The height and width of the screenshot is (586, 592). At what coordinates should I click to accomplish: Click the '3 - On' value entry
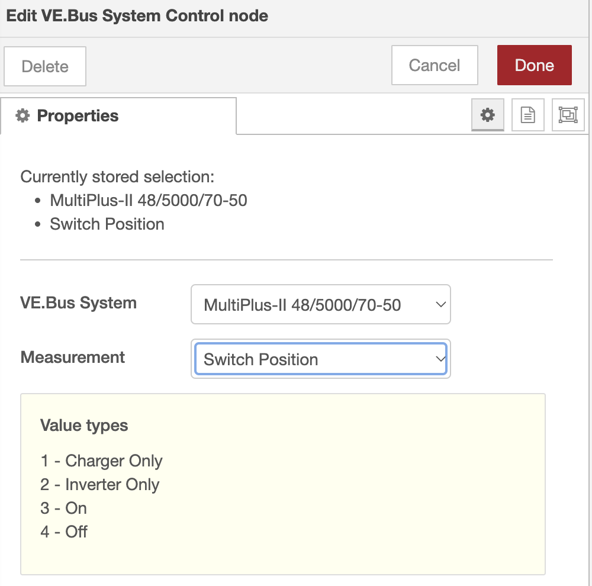(x=64, y=508)
